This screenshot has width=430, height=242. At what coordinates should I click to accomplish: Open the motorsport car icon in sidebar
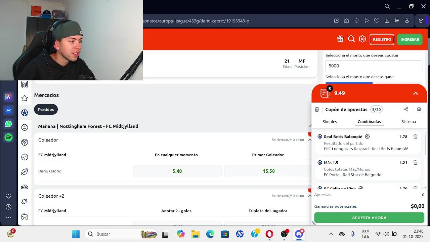pos(25,187)
